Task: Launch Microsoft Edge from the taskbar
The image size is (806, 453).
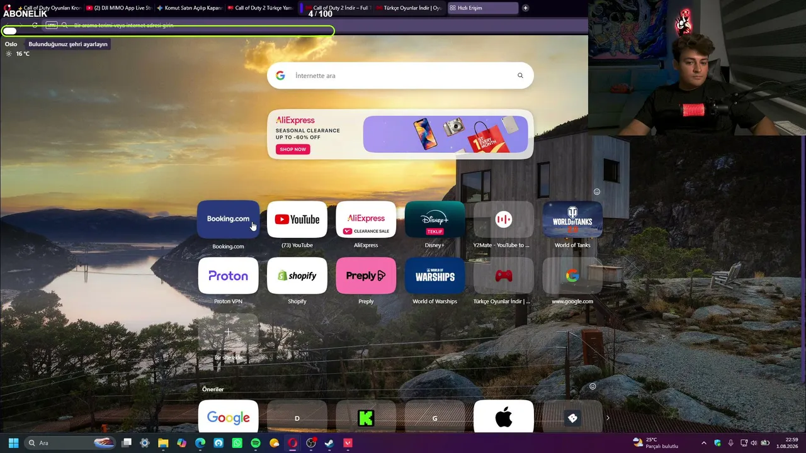Action: [200, 443]
